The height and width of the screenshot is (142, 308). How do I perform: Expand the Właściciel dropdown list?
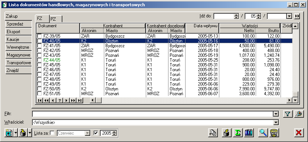click(276, 122)
